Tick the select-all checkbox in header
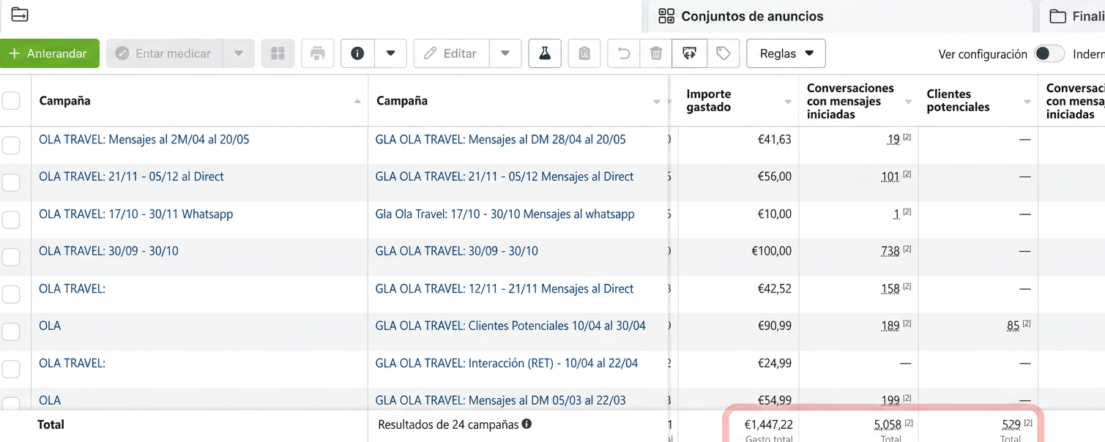The image size is (1105, 442). pos(11,101)
